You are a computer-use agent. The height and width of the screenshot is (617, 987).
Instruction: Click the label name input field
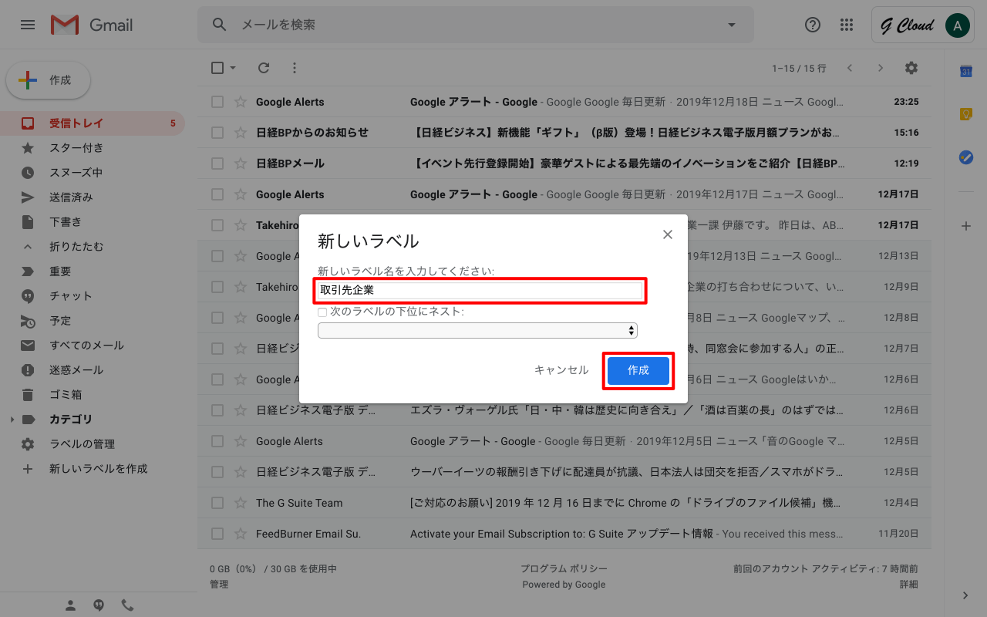click(480, 291)
